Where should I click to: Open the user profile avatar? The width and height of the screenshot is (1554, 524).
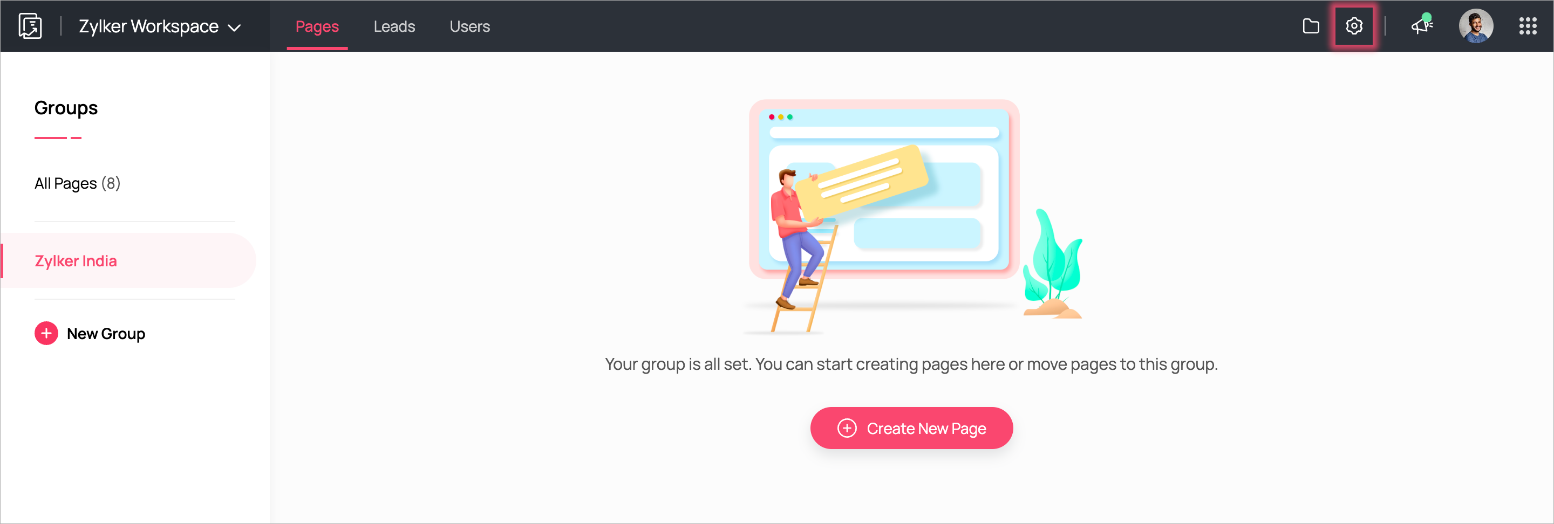(1476, 26)
